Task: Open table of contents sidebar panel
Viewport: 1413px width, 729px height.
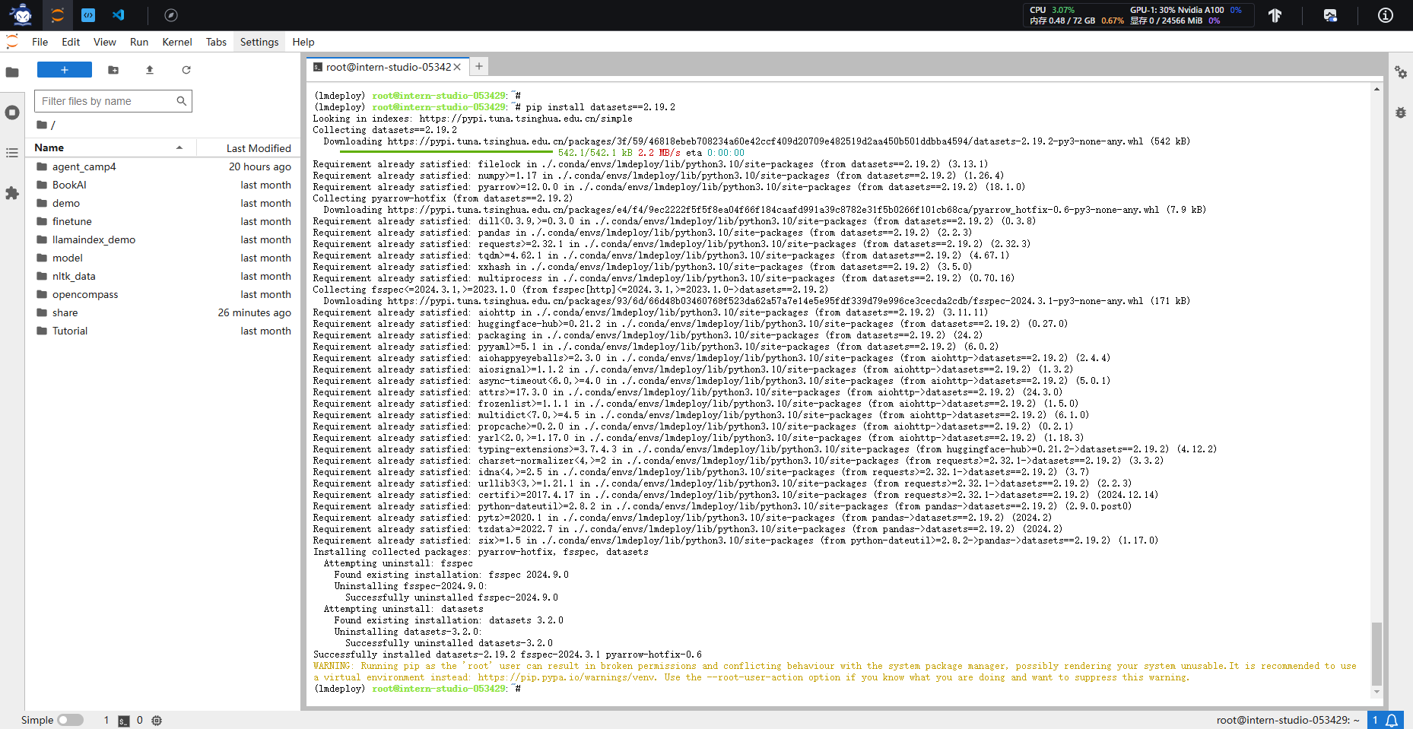Action: [x=12, y=153]
